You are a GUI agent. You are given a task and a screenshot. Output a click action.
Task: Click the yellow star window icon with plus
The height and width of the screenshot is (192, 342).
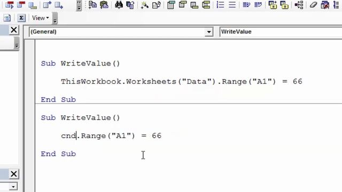273,5
